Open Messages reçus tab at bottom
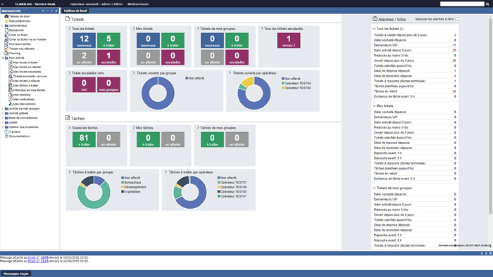This screenshot has width=493, height=277. (15, 273)
